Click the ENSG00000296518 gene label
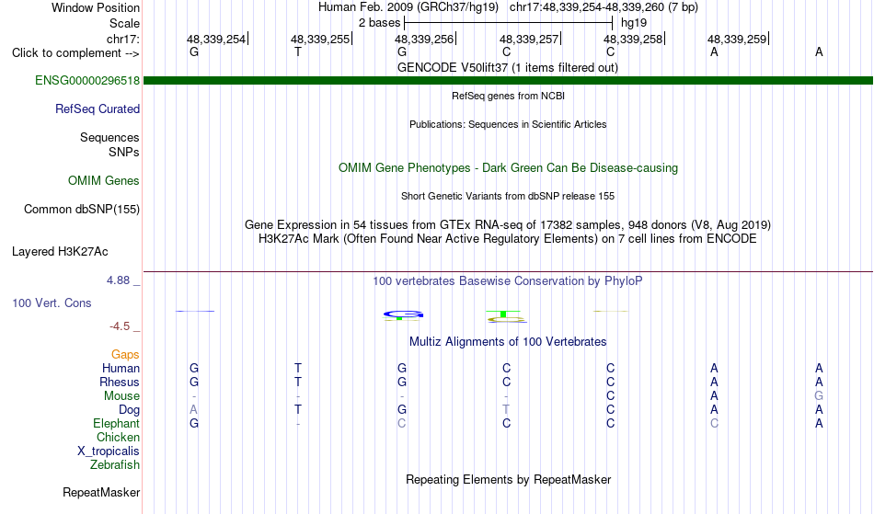This screenshot has width=874, height=514. pyautogui.click(x=87, y=80)
